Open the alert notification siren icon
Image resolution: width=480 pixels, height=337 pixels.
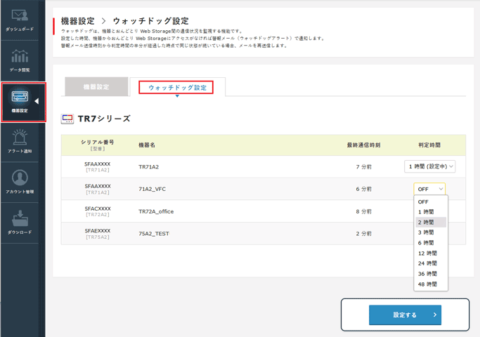(x=20, y=139)
